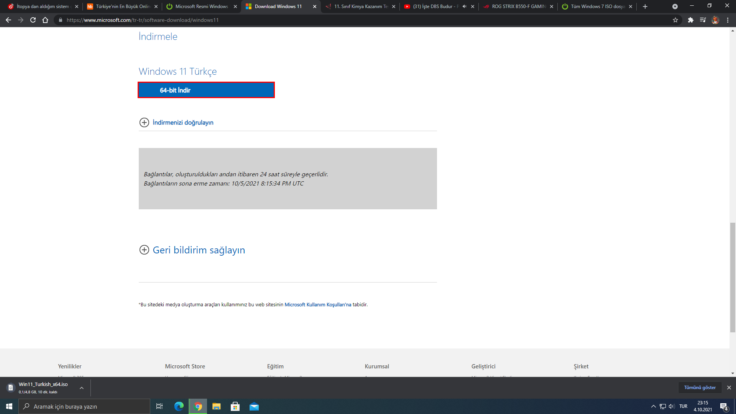Close the downloads bar
Screen dimensions: 736x414
[729, 388]
